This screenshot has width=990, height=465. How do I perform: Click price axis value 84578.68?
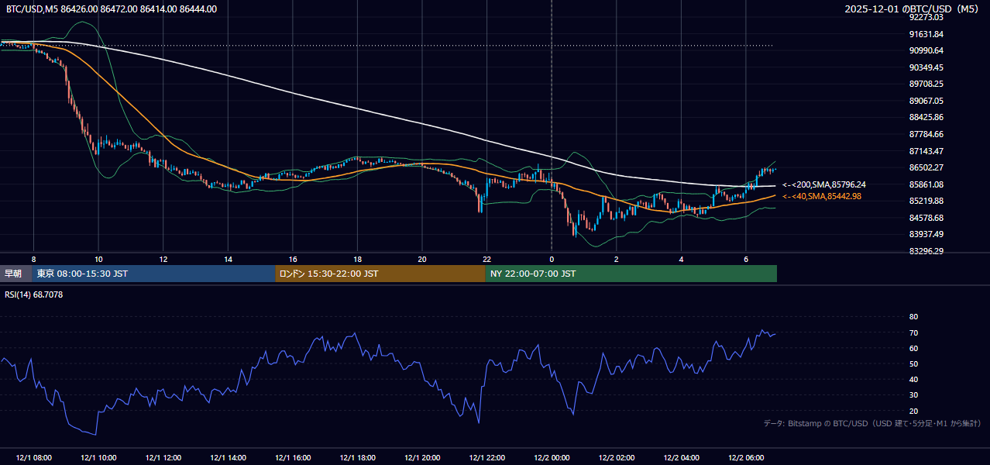926,218
